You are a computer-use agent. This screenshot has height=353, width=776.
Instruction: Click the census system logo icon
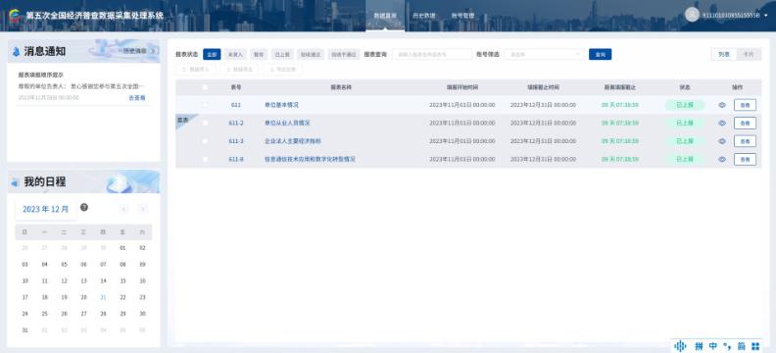click(16, 15)
